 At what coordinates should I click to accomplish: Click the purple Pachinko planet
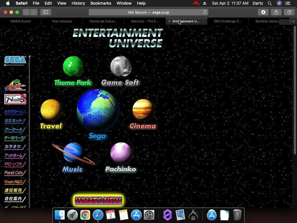121,153
